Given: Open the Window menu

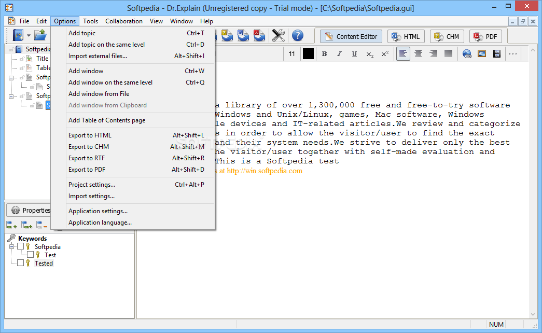Looking at the screenshot, I should click(x=182, y=21).
